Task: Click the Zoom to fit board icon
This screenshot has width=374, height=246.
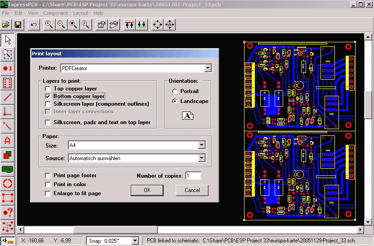Action: point(73,25)
